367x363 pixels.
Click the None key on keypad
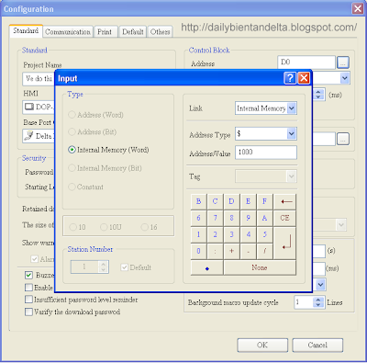tap(260, 268)
